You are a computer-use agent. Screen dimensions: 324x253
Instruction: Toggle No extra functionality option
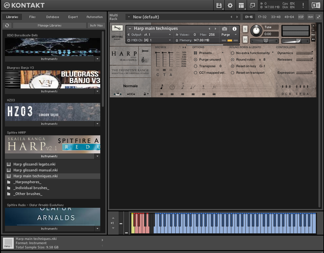[233, 53]
